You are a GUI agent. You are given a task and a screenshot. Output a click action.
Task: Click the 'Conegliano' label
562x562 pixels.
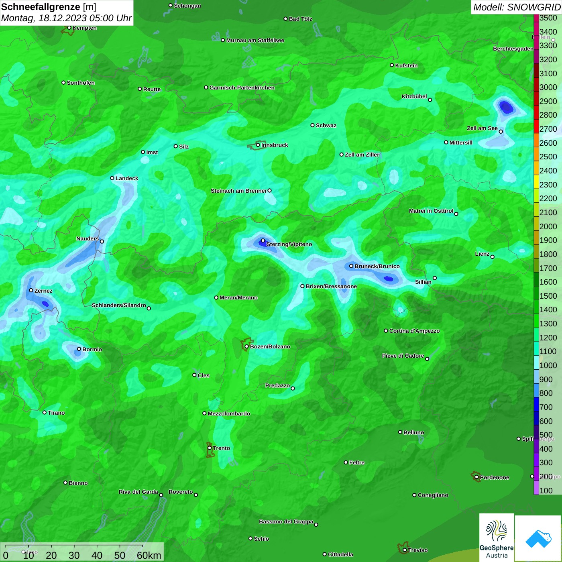coord(433,495)
